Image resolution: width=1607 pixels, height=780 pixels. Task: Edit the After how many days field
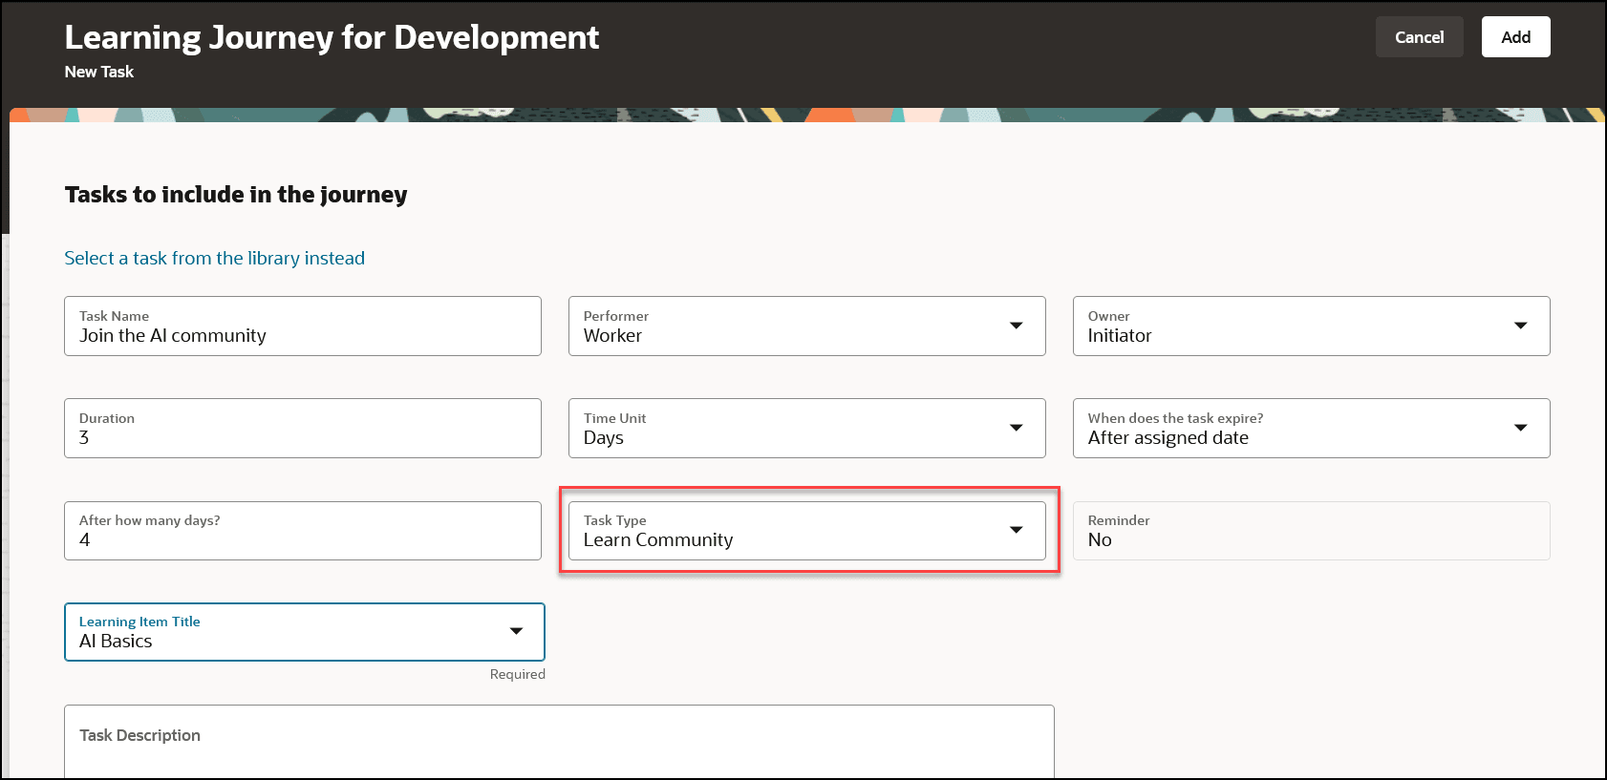click(303, 531)
